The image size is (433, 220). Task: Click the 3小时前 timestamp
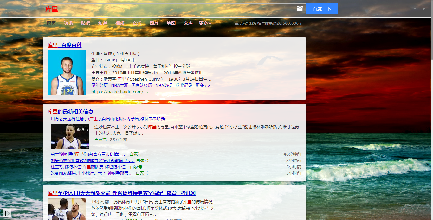tap(294, 160)
